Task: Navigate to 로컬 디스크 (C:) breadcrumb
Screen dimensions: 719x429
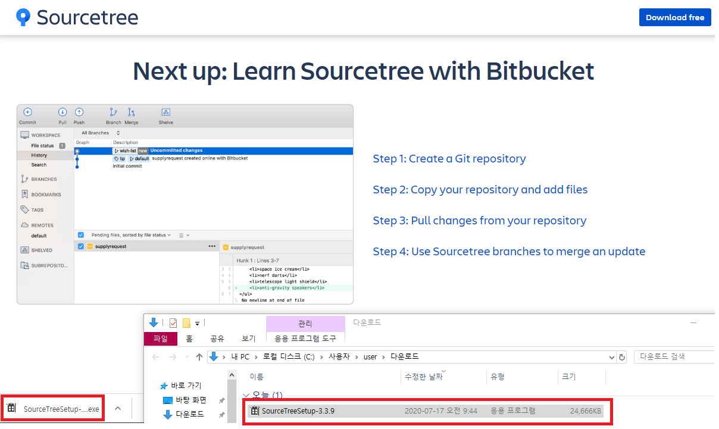Action: click(x=289, y=357)
